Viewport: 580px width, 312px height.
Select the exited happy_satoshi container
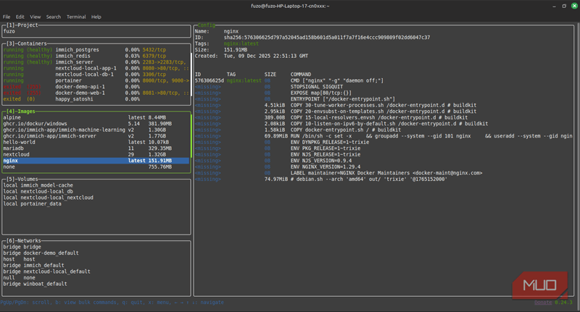point(96,99)
